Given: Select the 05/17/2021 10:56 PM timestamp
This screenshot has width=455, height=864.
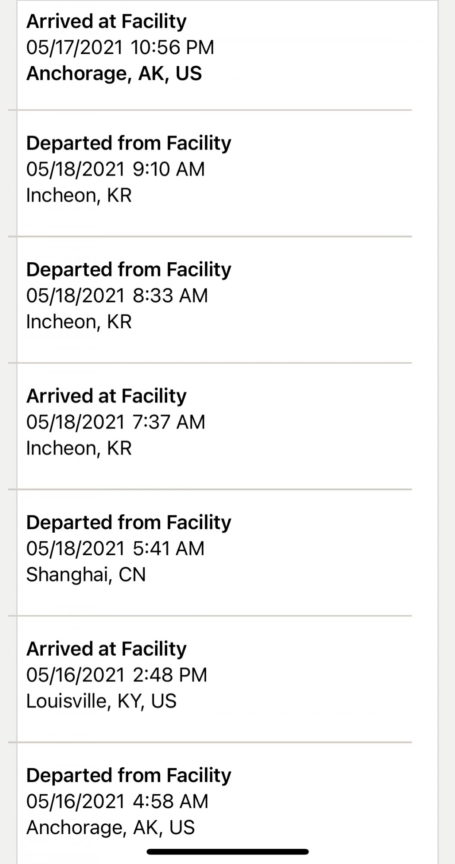Looking at the screenshot, I should (120, 48).
